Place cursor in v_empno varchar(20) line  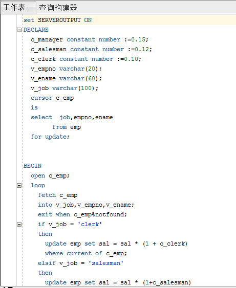(x=66, y=69)
